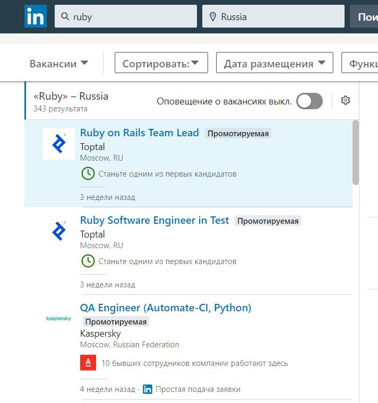The image size is (378, 403).
Task: Click the Kaspersky company logo
Action: pos(59,319)
